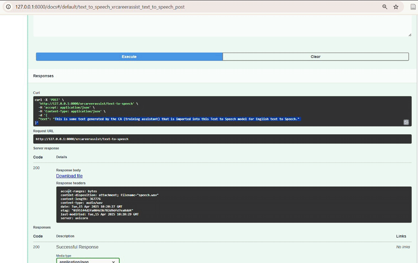
Task: Click the curl -X 'POST' line
Action: [49, 100]
